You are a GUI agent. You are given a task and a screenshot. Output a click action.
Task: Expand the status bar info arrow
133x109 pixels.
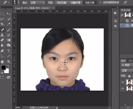click(57, 108)
